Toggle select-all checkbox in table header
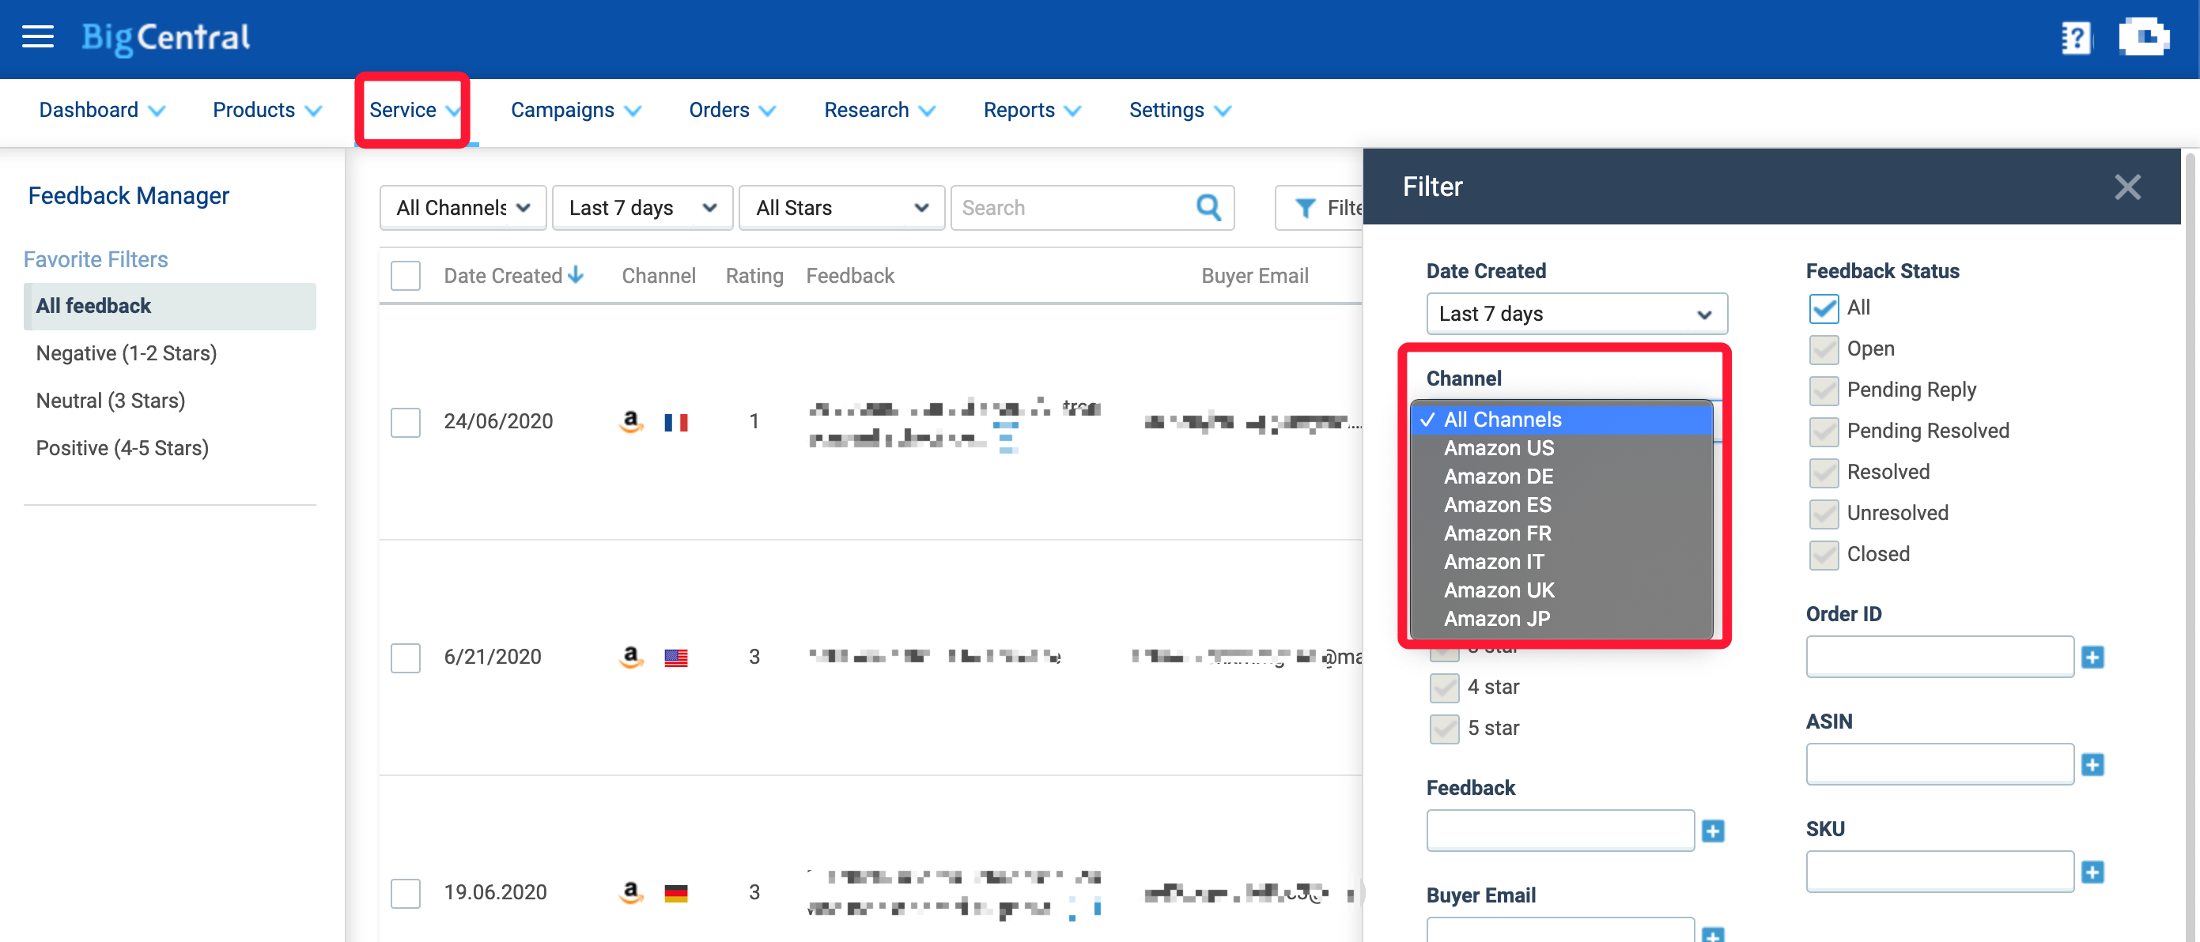Image resolution: width=2200 pixels, height=942 pixels. point(406,276)
